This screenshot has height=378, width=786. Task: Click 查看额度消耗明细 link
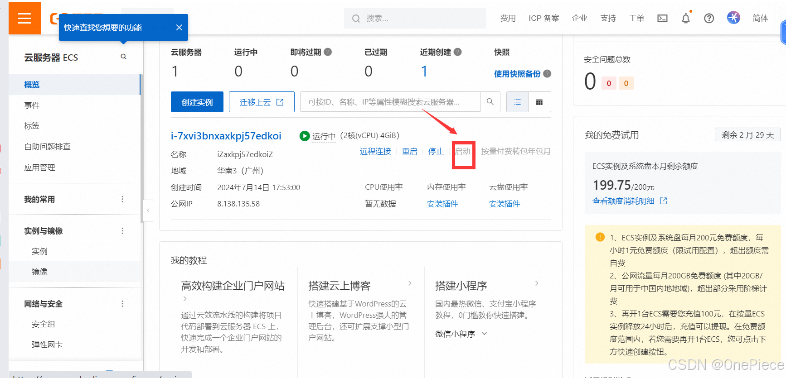623,201
